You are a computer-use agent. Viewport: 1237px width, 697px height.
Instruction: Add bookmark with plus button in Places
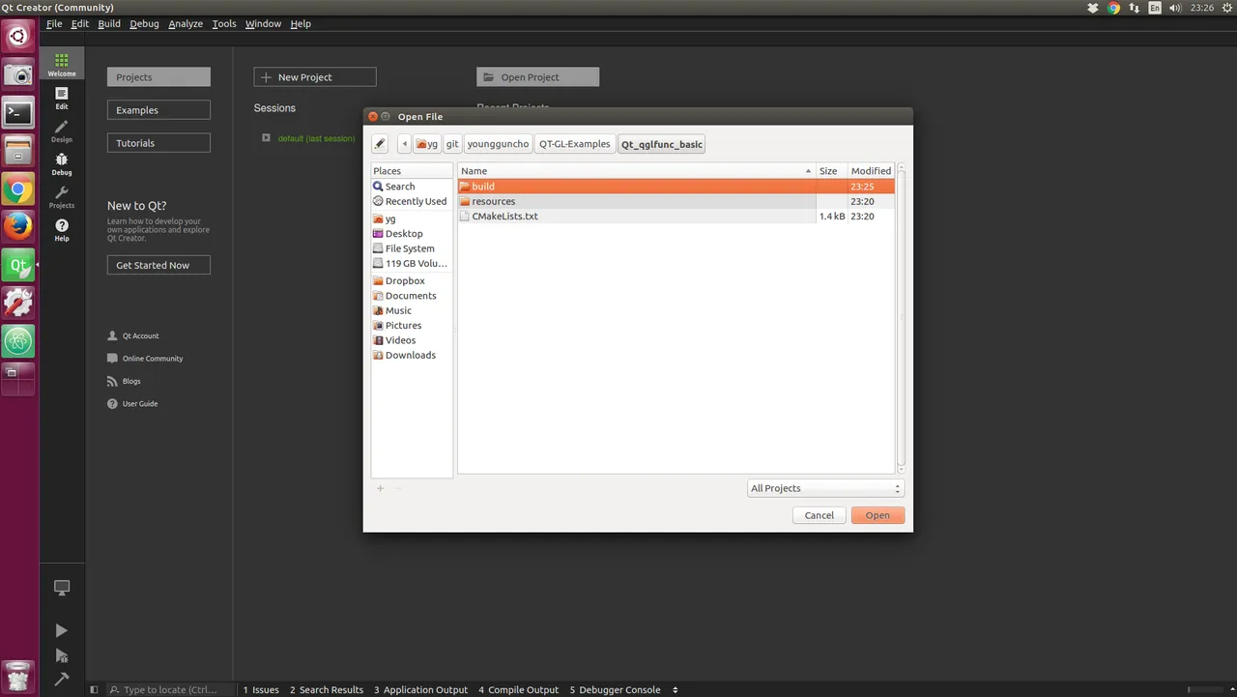tap(380, 488)
